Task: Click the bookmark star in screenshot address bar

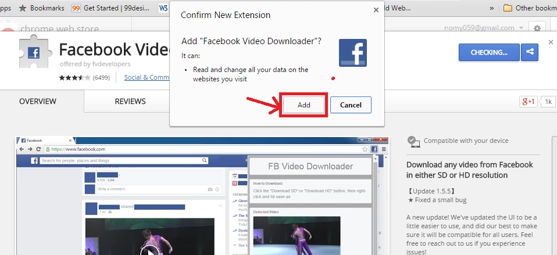Action: point(365,149)
